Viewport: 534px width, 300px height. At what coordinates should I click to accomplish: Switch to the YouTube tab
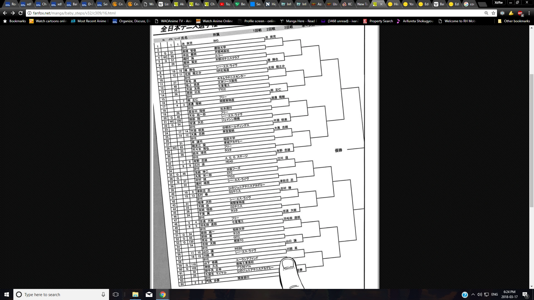coord(225,4)
